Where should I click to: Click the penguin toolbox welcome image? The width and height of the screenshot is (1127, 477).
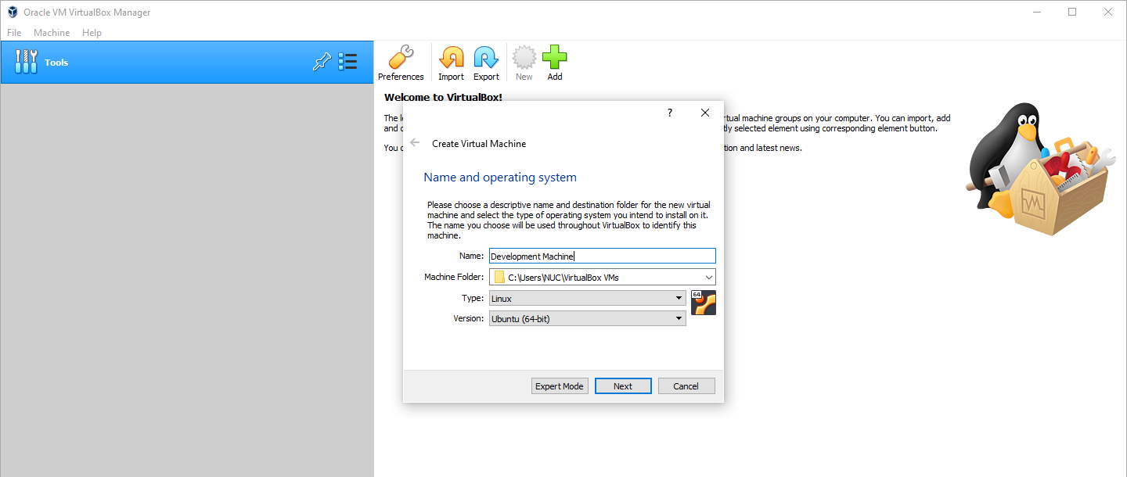click(1040, 170)
